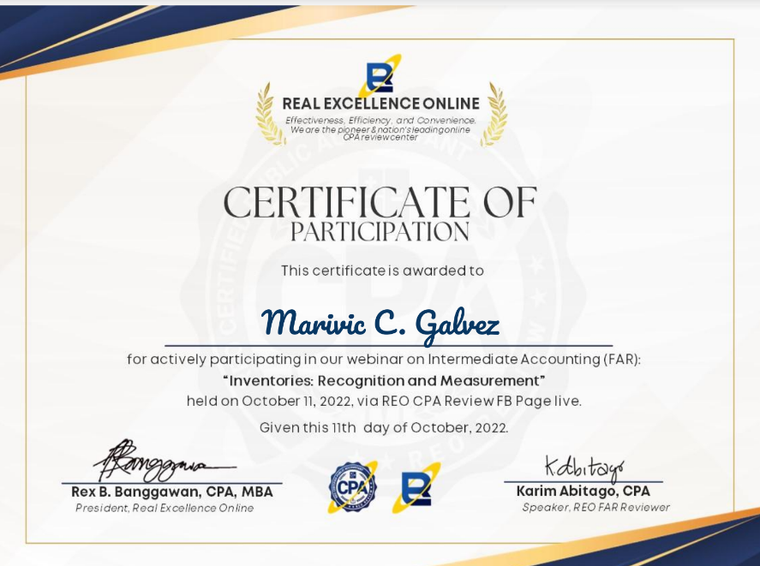
Task: Click "This certificate is awarded to" line
Action: pyautogui.click(x=382, y=271)
